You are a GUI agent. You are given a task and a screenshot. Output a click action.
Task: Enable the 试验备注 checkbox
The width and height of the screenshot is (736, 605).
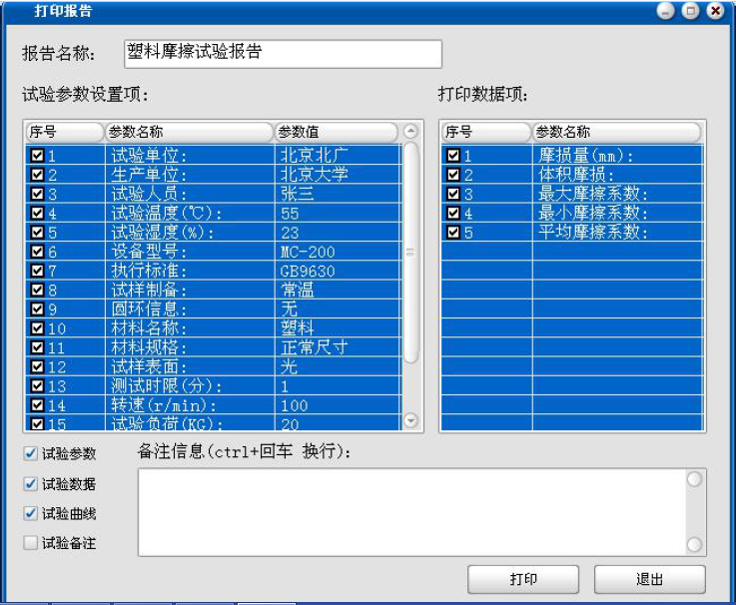point(32,543)
